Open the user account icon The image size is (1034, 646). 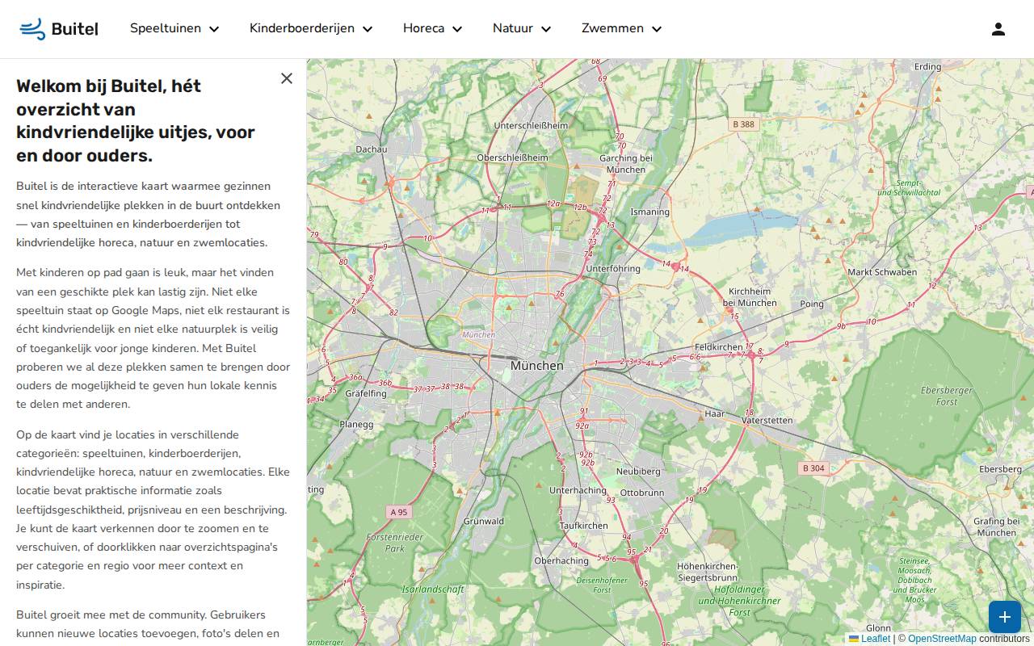(998, 29)
